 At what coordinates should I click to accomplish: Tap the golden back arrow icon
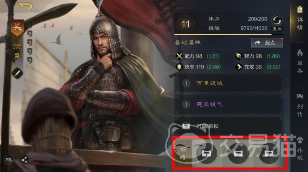pos(25,6)
